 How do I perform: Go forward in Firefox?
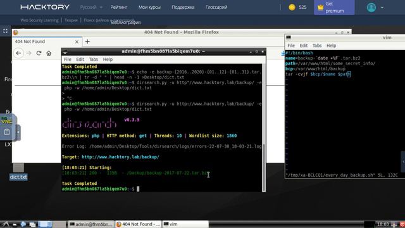click(x=28, y=53)
